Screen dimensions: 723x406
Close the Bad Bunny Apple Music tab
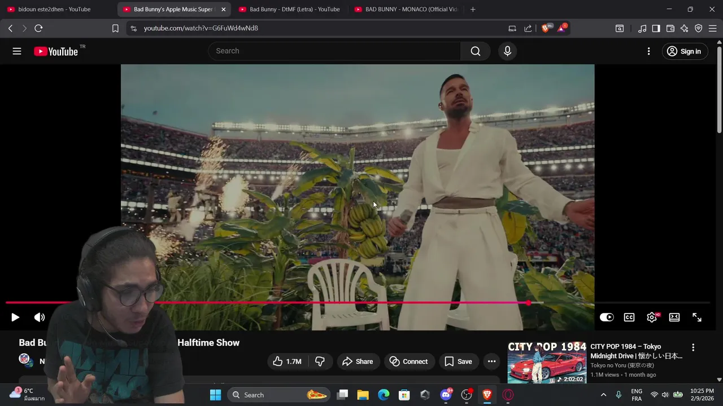point(223,9)
